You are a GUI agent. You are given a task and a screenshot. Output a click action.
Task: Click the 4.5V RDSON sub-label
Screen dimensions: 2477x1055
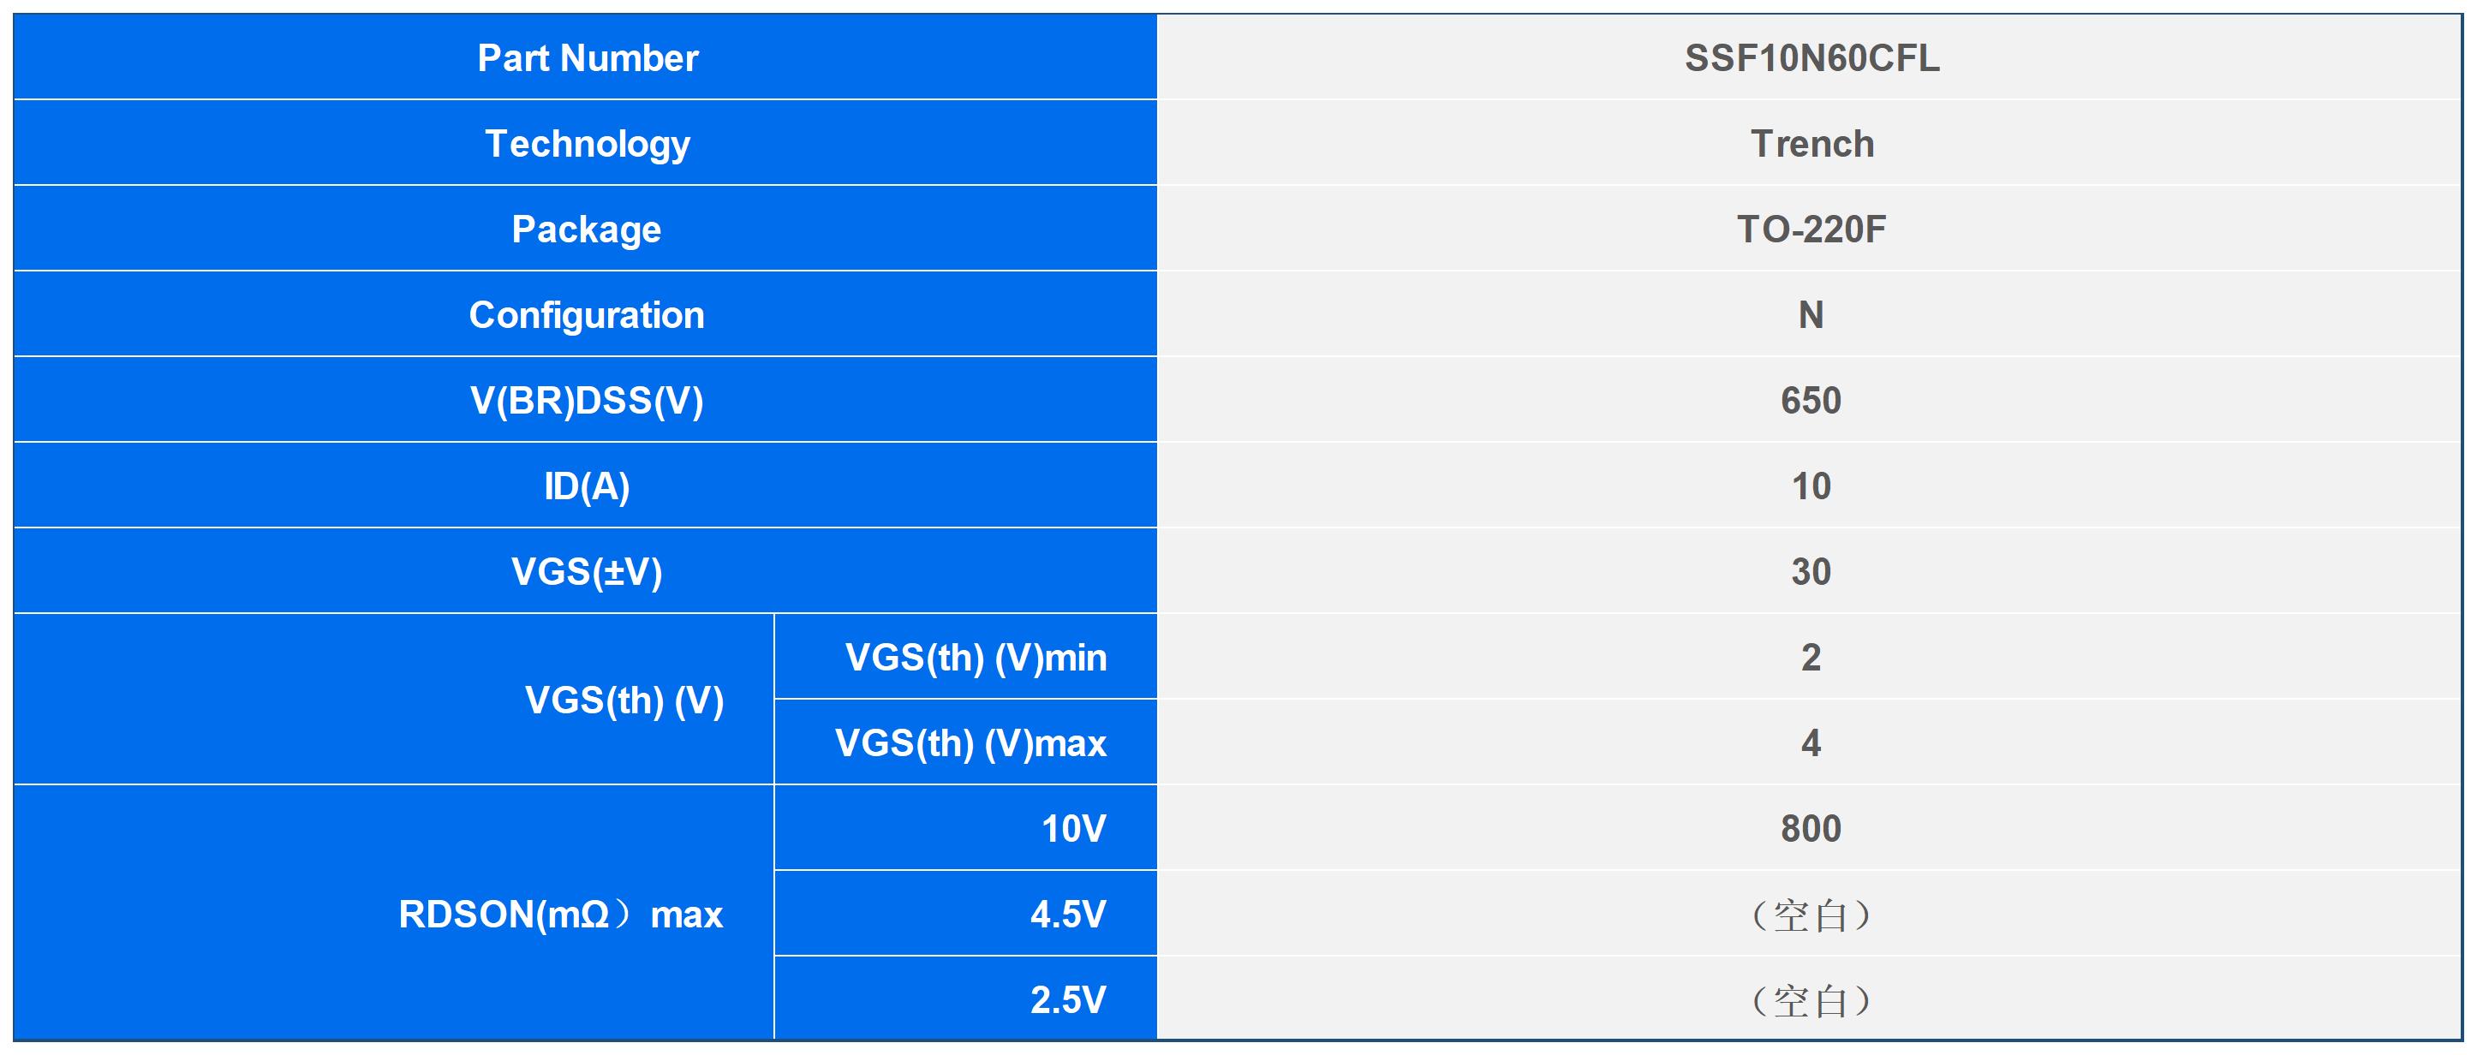(1067, 914)
